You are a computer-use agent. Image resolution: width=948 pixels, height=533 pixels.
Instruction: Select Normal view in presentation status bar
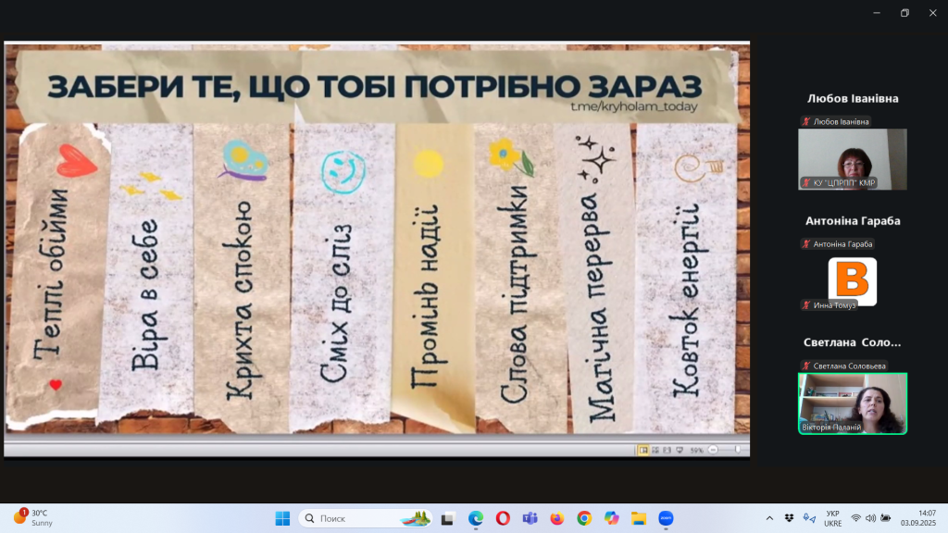pos(643,450)
